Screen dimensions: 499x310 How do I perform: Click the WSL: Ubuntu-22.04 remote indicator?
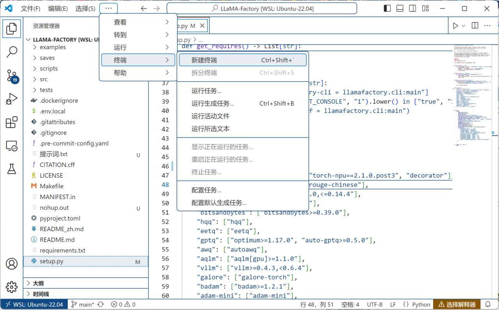click(34, 305)
